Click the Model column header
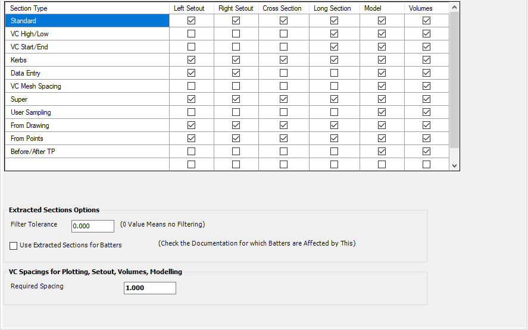 click(382, 8)
